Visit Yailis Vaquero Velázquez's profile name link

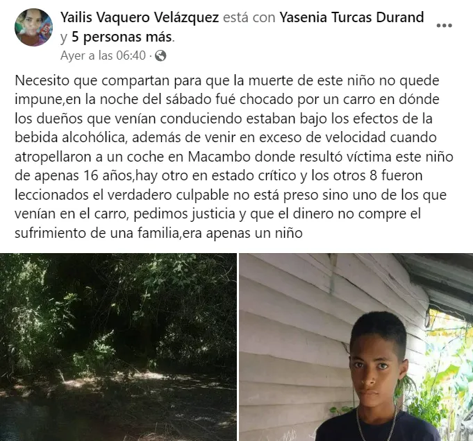(x=140, y=17)
